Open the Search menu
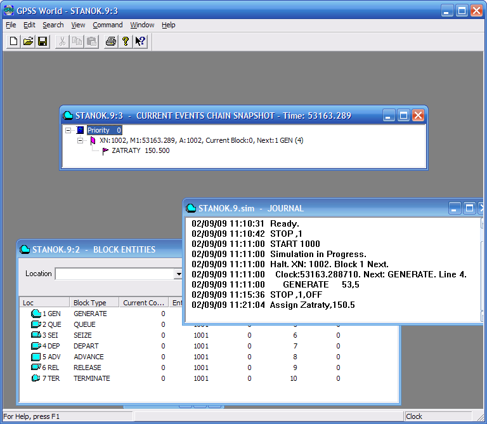Screen dimensions: 487x424 point(53,25)
